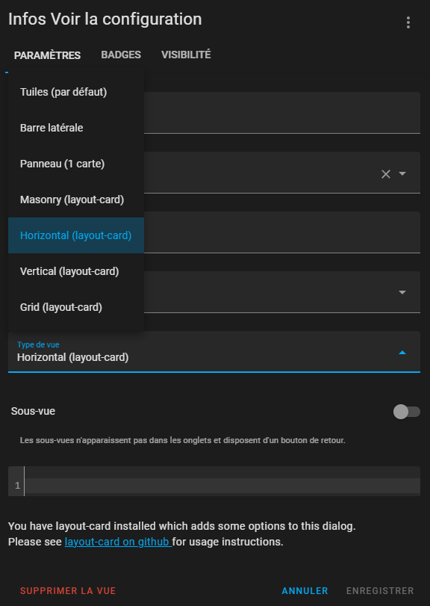Screen dimensions: 430x606
Task: Select Barre latérale view type
Action: click(x=76, y=128)
